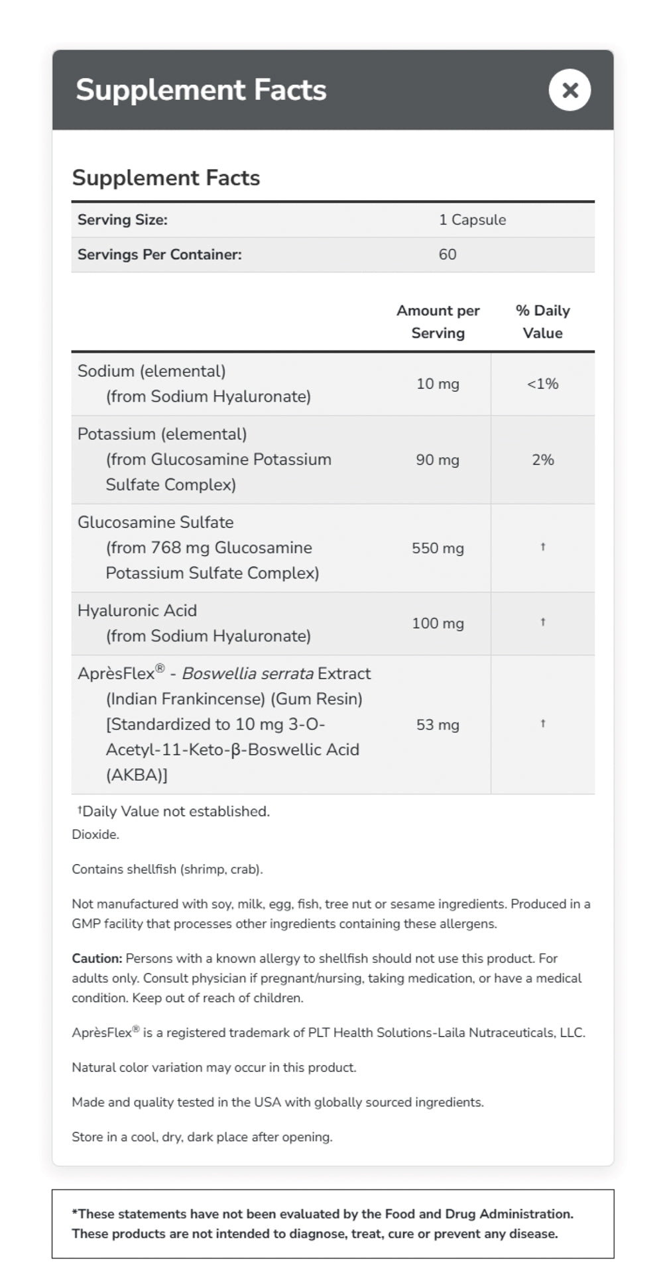Close the Supplement Facts popup
The image size is (663, 1283).
(x=569, y=90)
